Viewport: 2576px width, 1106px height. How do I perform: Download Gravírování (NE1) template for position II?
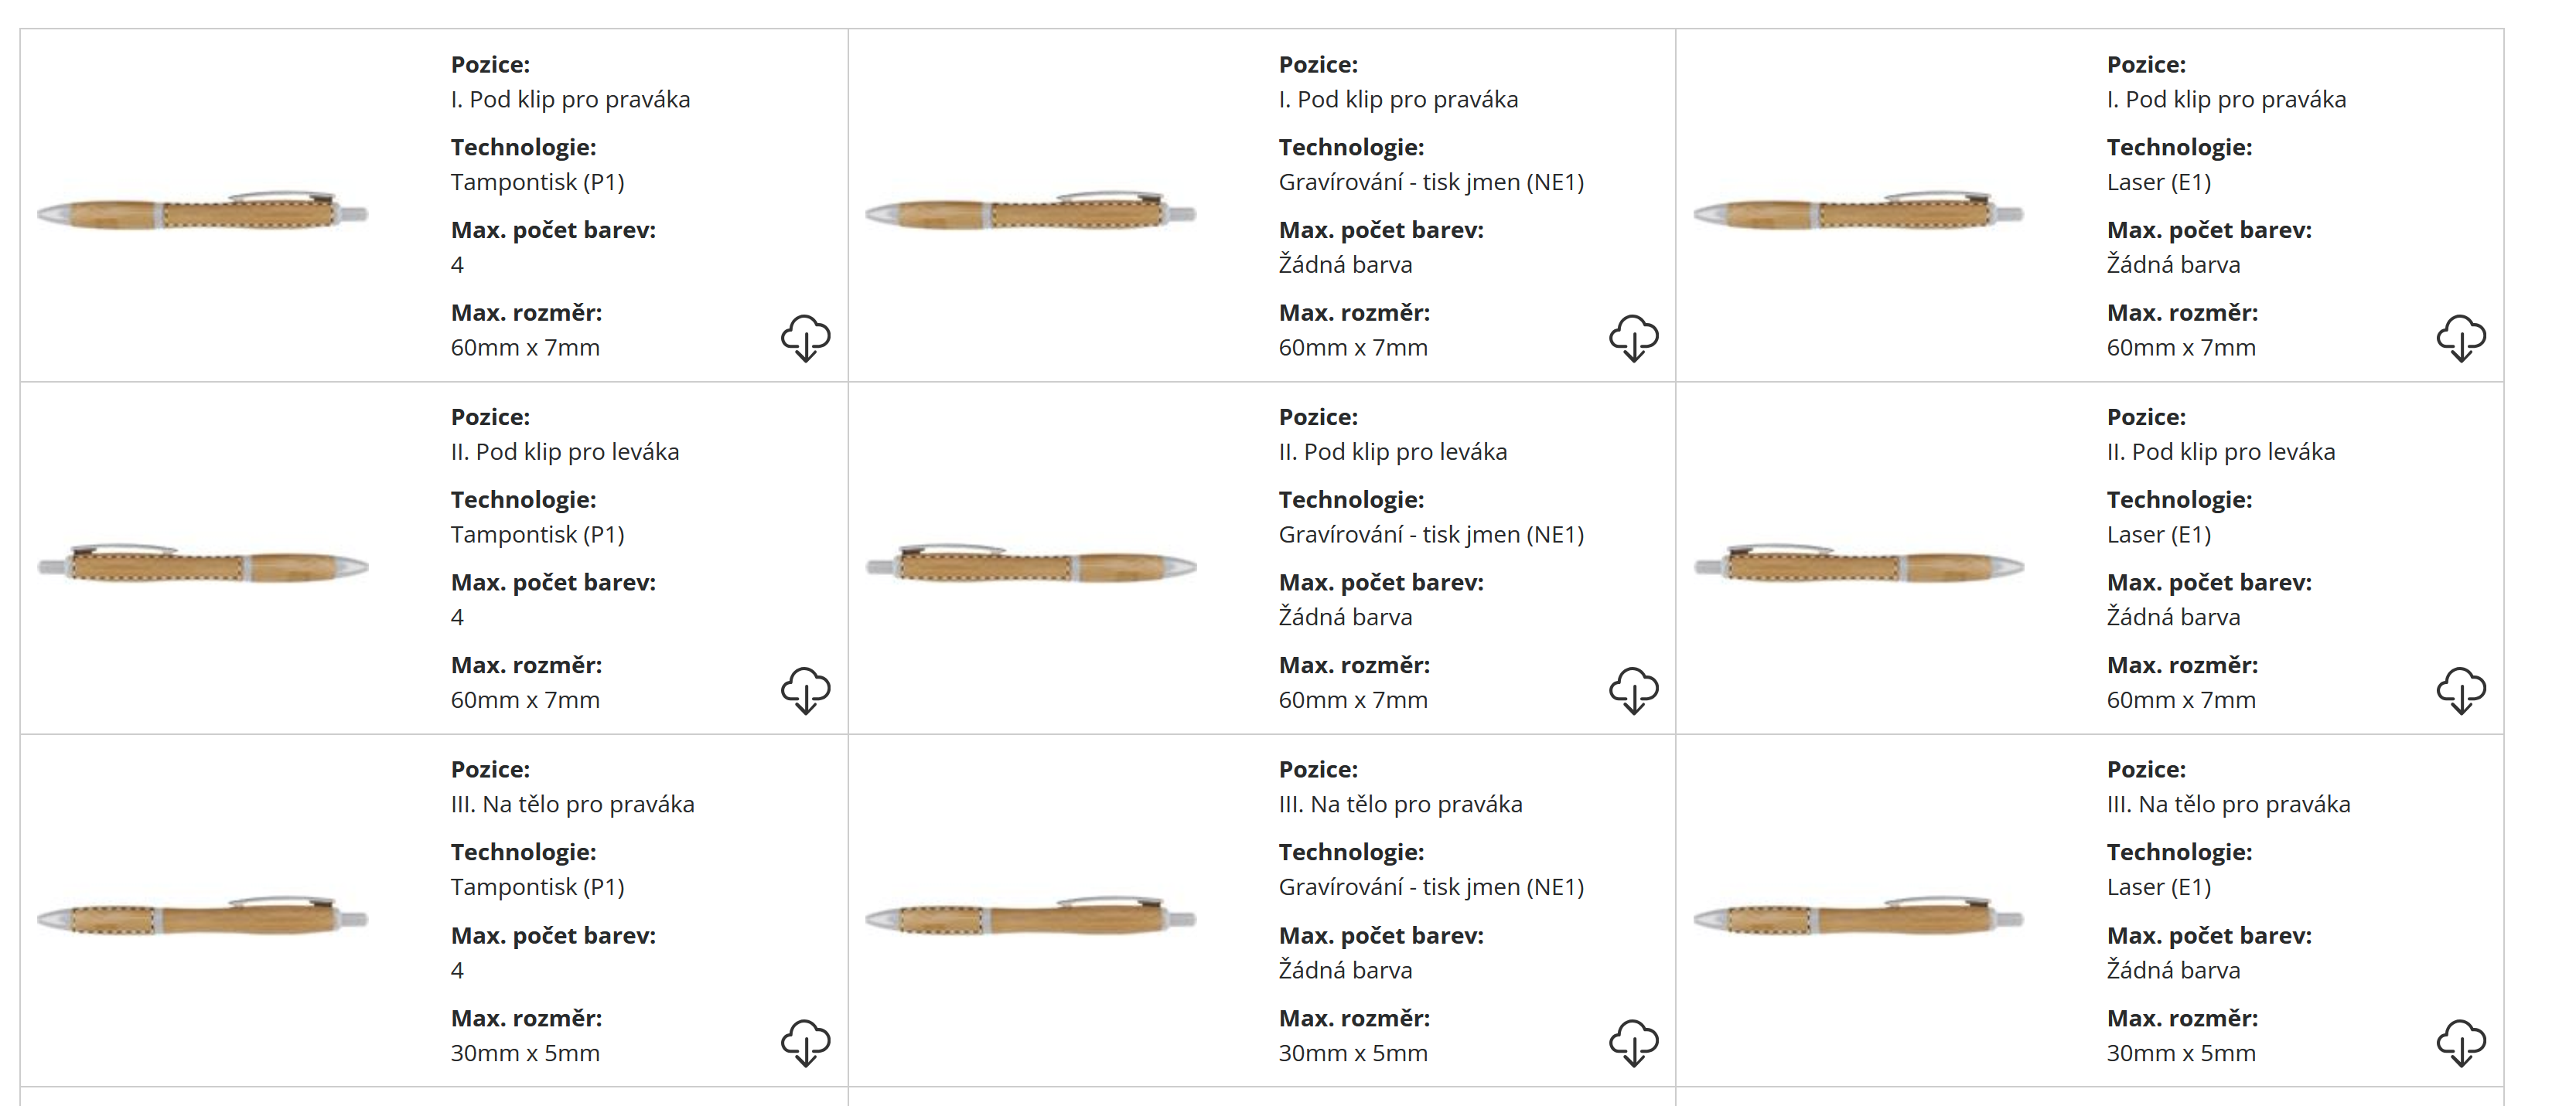coord(1633,690)
